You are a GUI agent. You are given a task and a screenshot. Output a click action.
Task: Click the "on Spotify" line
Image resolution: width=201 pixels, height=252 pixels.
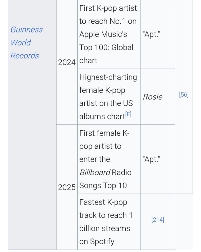click(97, 242)
